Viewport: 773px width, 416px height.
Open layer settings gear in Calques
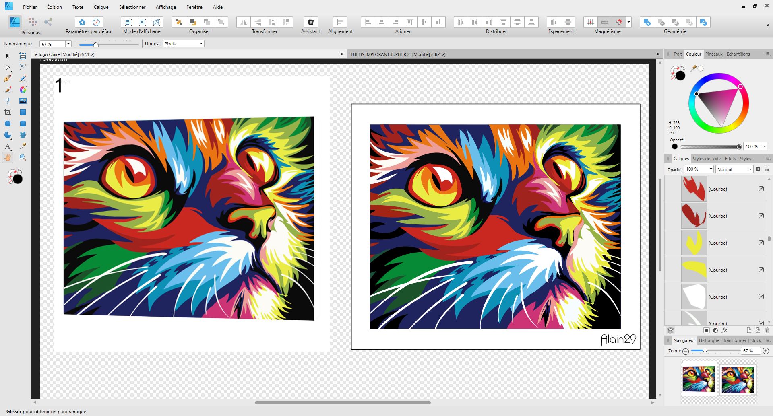click(x=758, y=169)
